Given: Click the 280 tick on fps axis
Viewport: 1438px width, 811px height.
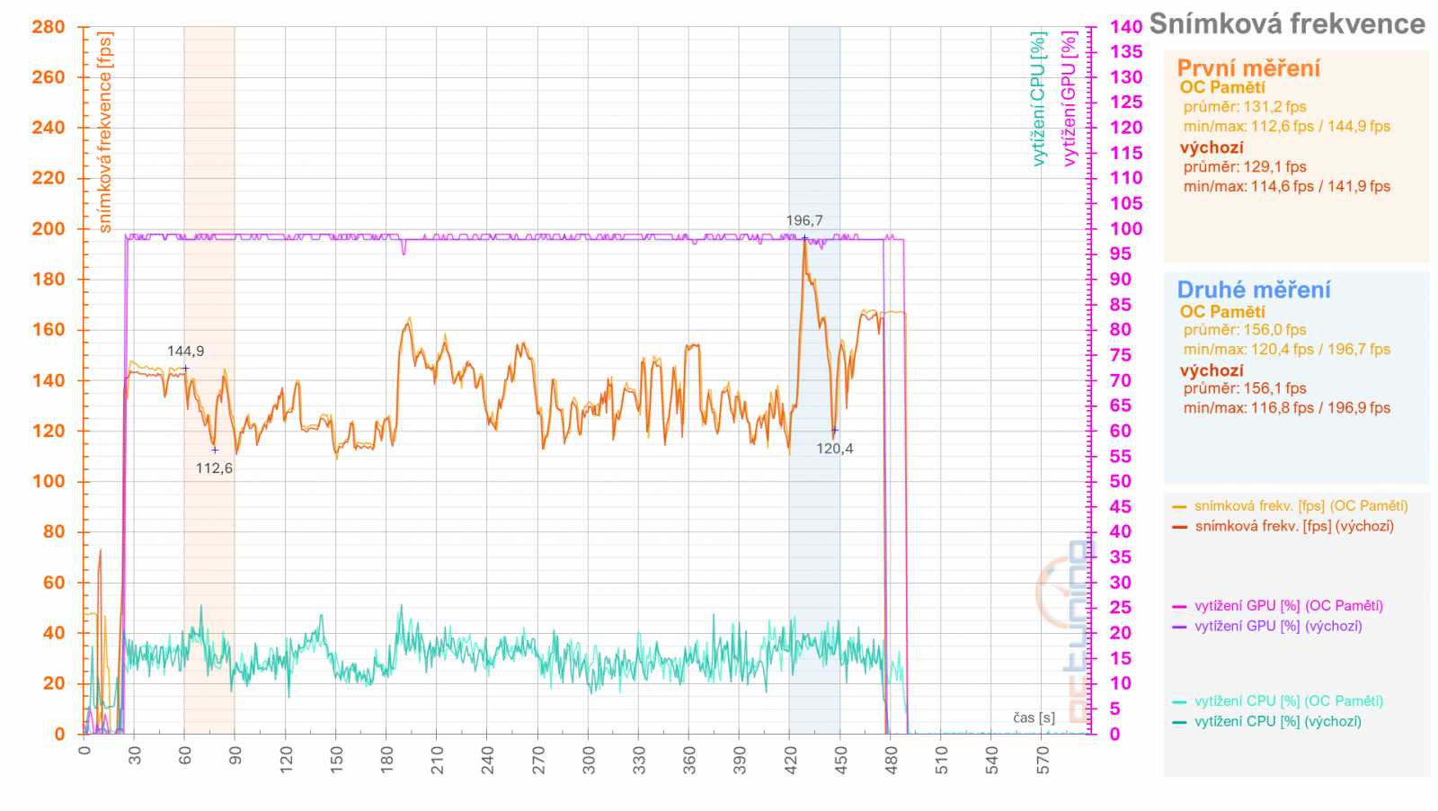Looking at the screenshot, I should (49, 27).
